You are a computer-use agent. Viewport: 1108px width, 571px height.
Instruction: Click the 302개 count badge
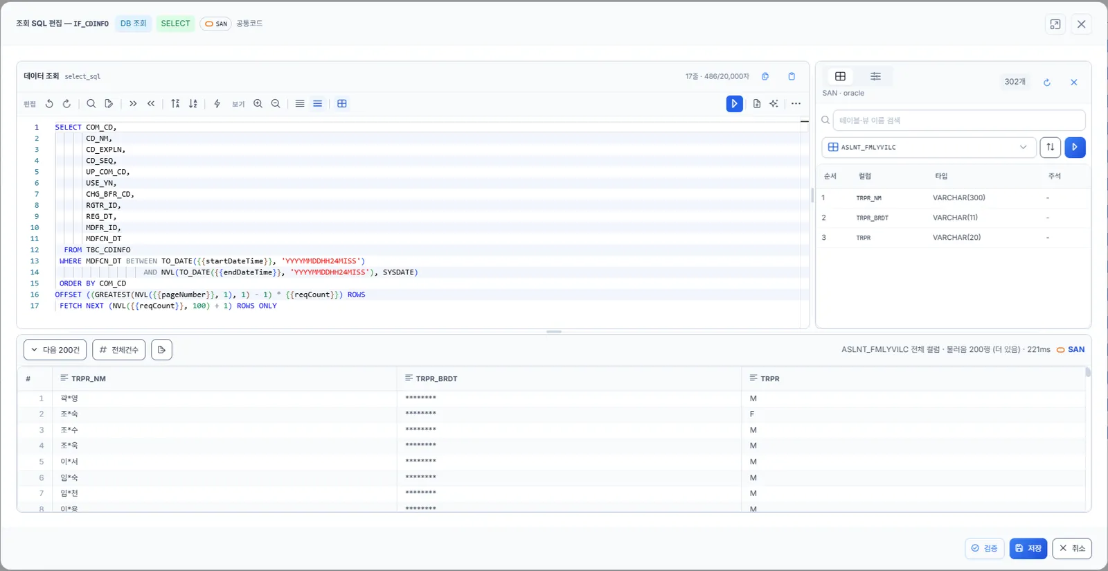coord(1015,82)
